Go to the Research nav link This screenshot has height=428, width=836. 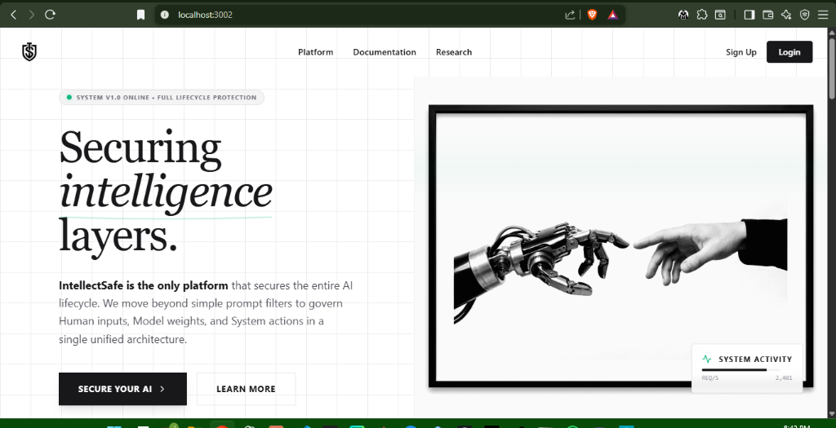453,52
